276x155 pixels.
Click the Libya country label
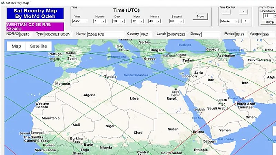tap(134, 99)
